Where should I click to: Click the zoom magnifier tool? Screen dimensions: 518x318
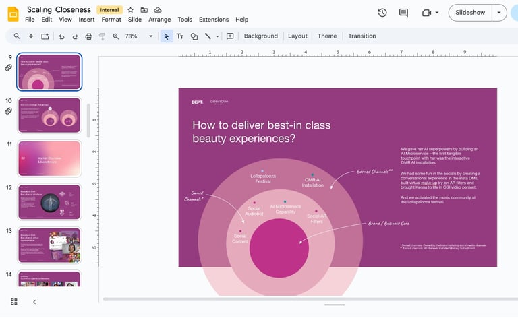[x=115, y=36]
